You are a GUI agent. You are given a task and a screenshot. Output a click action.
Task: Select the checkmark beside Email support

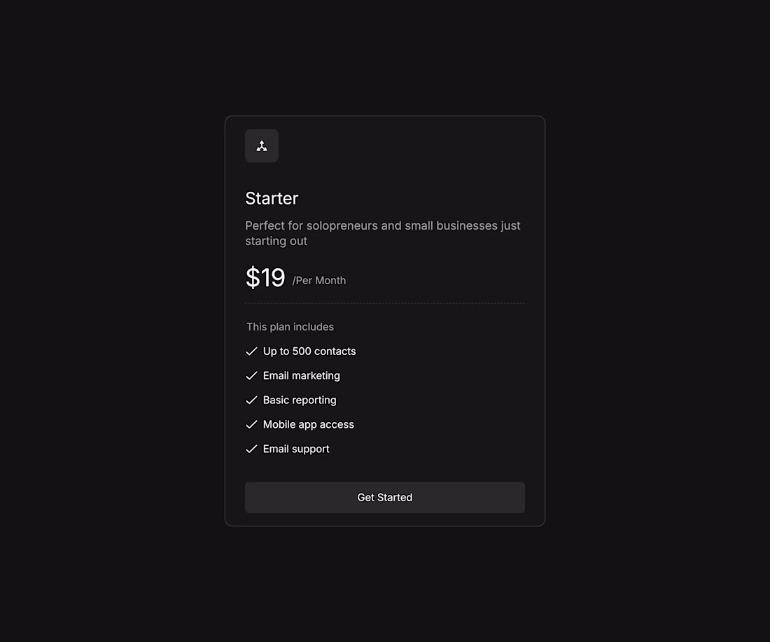click(x=252, y=449)
